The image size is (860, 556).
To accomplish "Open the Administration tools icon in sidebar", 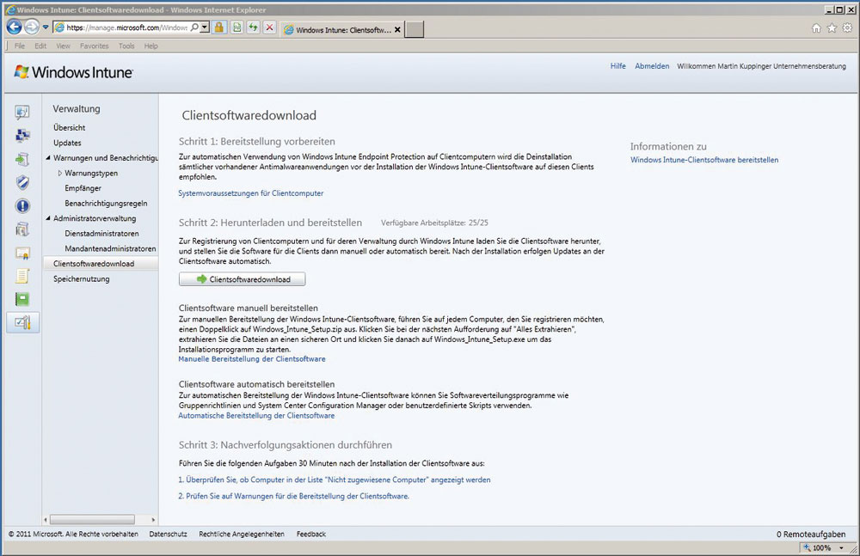I will (x=22, y=322).
